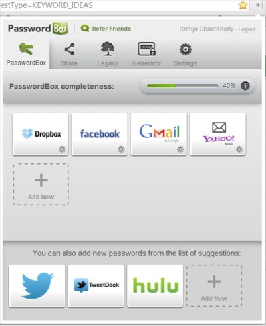266x326 pixels.
Task: Add Hulu from suggestions
Action: point(155,286)
